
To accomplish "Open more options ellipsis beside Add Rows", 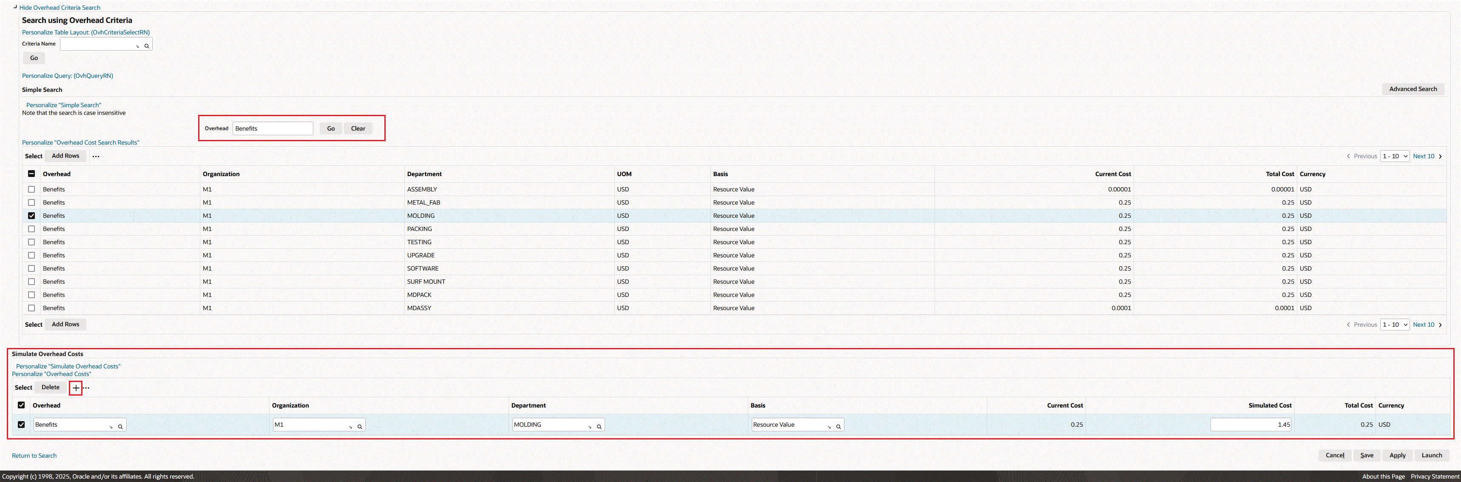I will click(x=96, y=156).
